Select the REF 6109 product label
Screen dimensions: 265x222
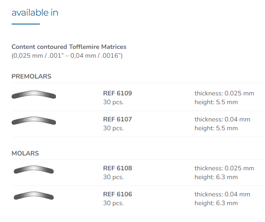117,93
